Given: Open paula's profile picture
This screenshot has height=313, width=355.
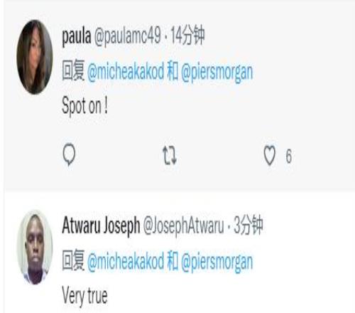Looking at the screenshot, I should click(35, 57).
